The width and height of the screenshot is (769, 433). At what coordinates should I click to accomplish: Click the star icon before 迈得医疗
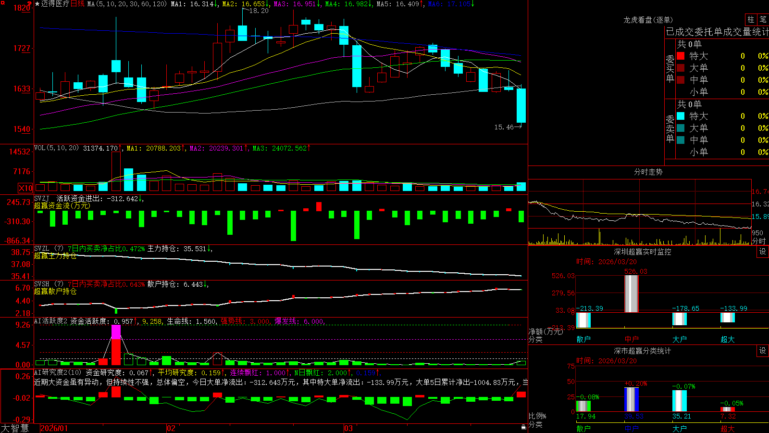click(x=37, y=4)
